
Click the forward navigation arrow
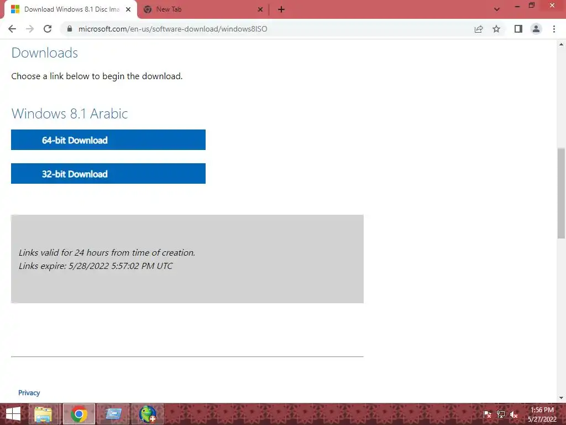click(x=30, y=29)
